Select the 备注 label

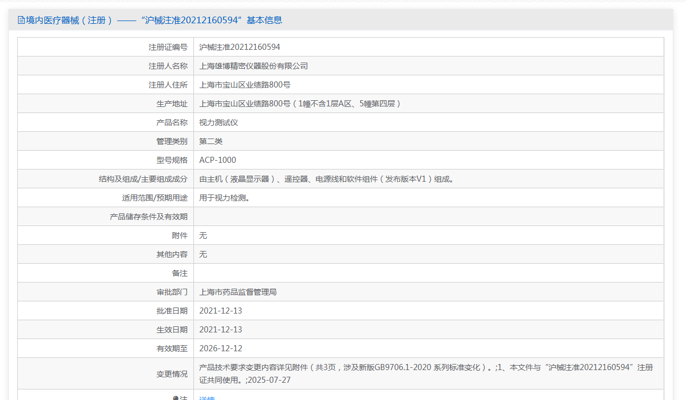pyautogui.click(x=180, y=273)
